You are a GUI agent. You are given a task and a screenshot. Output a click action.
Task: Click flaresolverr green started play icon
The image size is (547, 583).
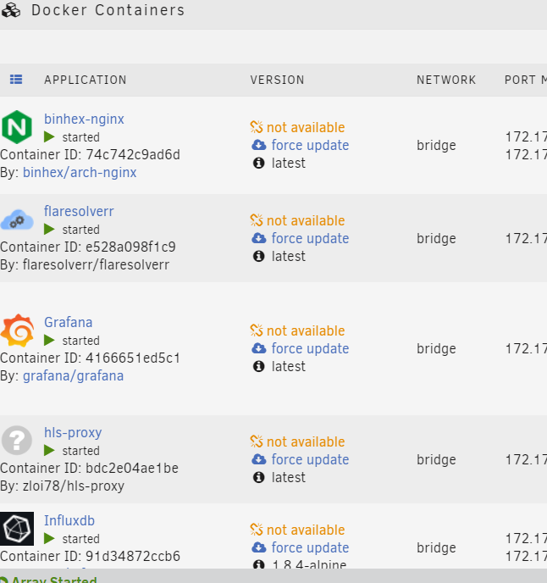tap(49, 230)
